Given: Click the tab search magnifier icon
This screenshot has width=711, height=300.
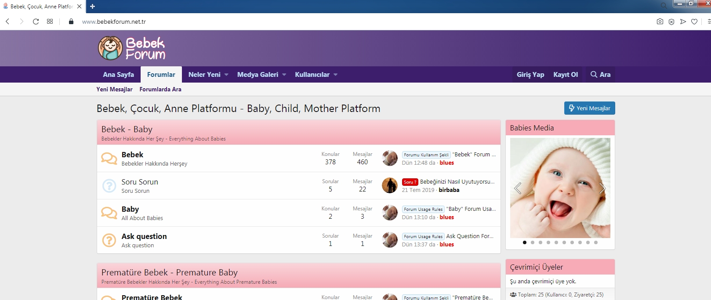Looking at the screenshot, I should tap(664, 6).
